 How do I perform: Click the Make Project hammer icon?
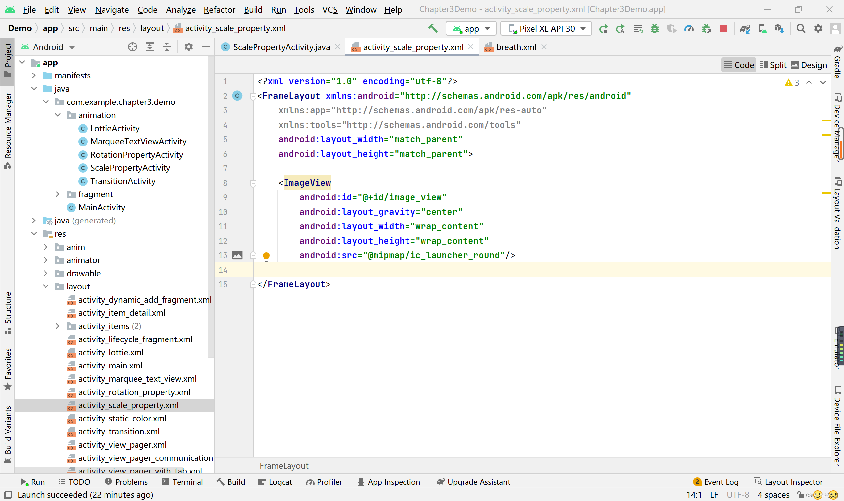(x=433, y=28)
